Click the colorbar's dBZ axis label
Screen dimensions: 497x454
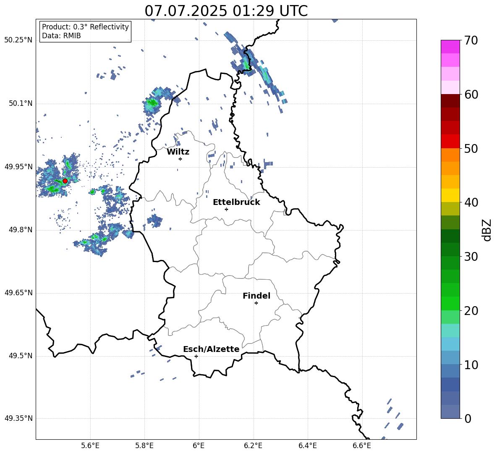coord(487,230)
